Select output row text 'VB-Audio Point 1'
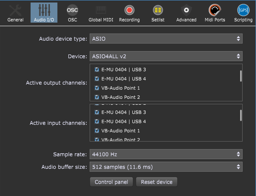256x196 pixels. [121, 88]
